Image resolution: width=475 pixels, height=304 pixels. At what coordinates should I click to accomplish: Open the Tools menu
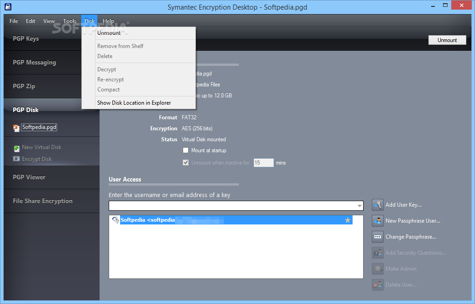[70, 21]
